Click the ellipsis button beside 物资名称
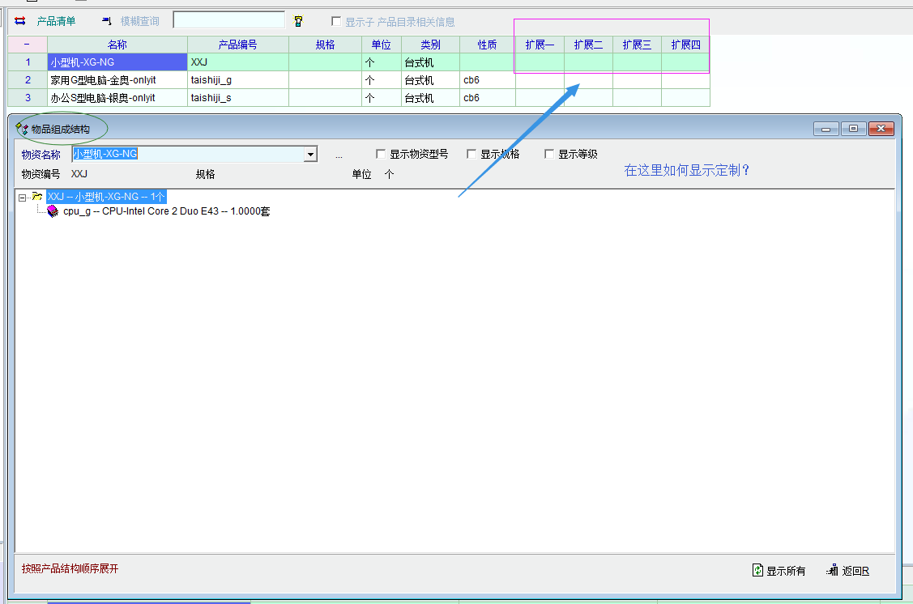Image resolution: width=913 pixels, height=604 pixels. pyautogui.click(x=339, y=155)
